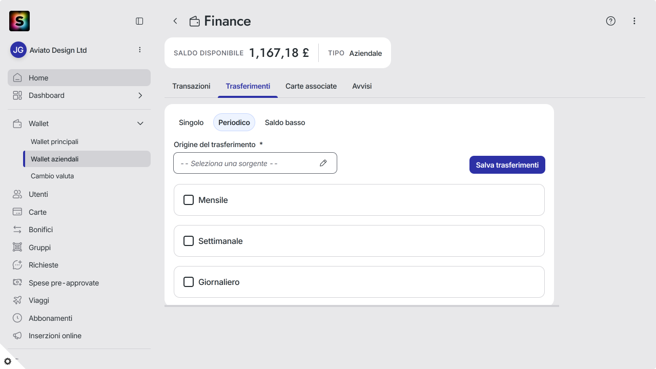Click the Aziendale type value
The height and width of the screenshot is (369, 656).
click(365, 53)
